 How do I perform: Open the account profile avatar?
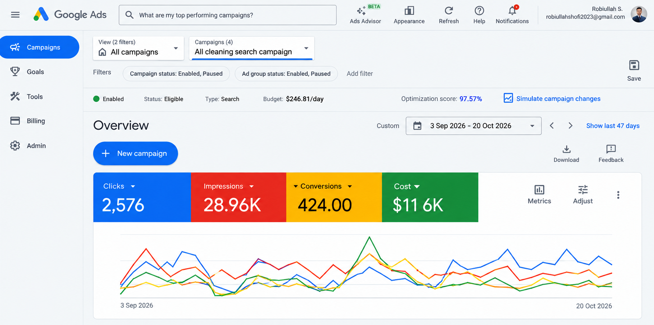[639, 14]
